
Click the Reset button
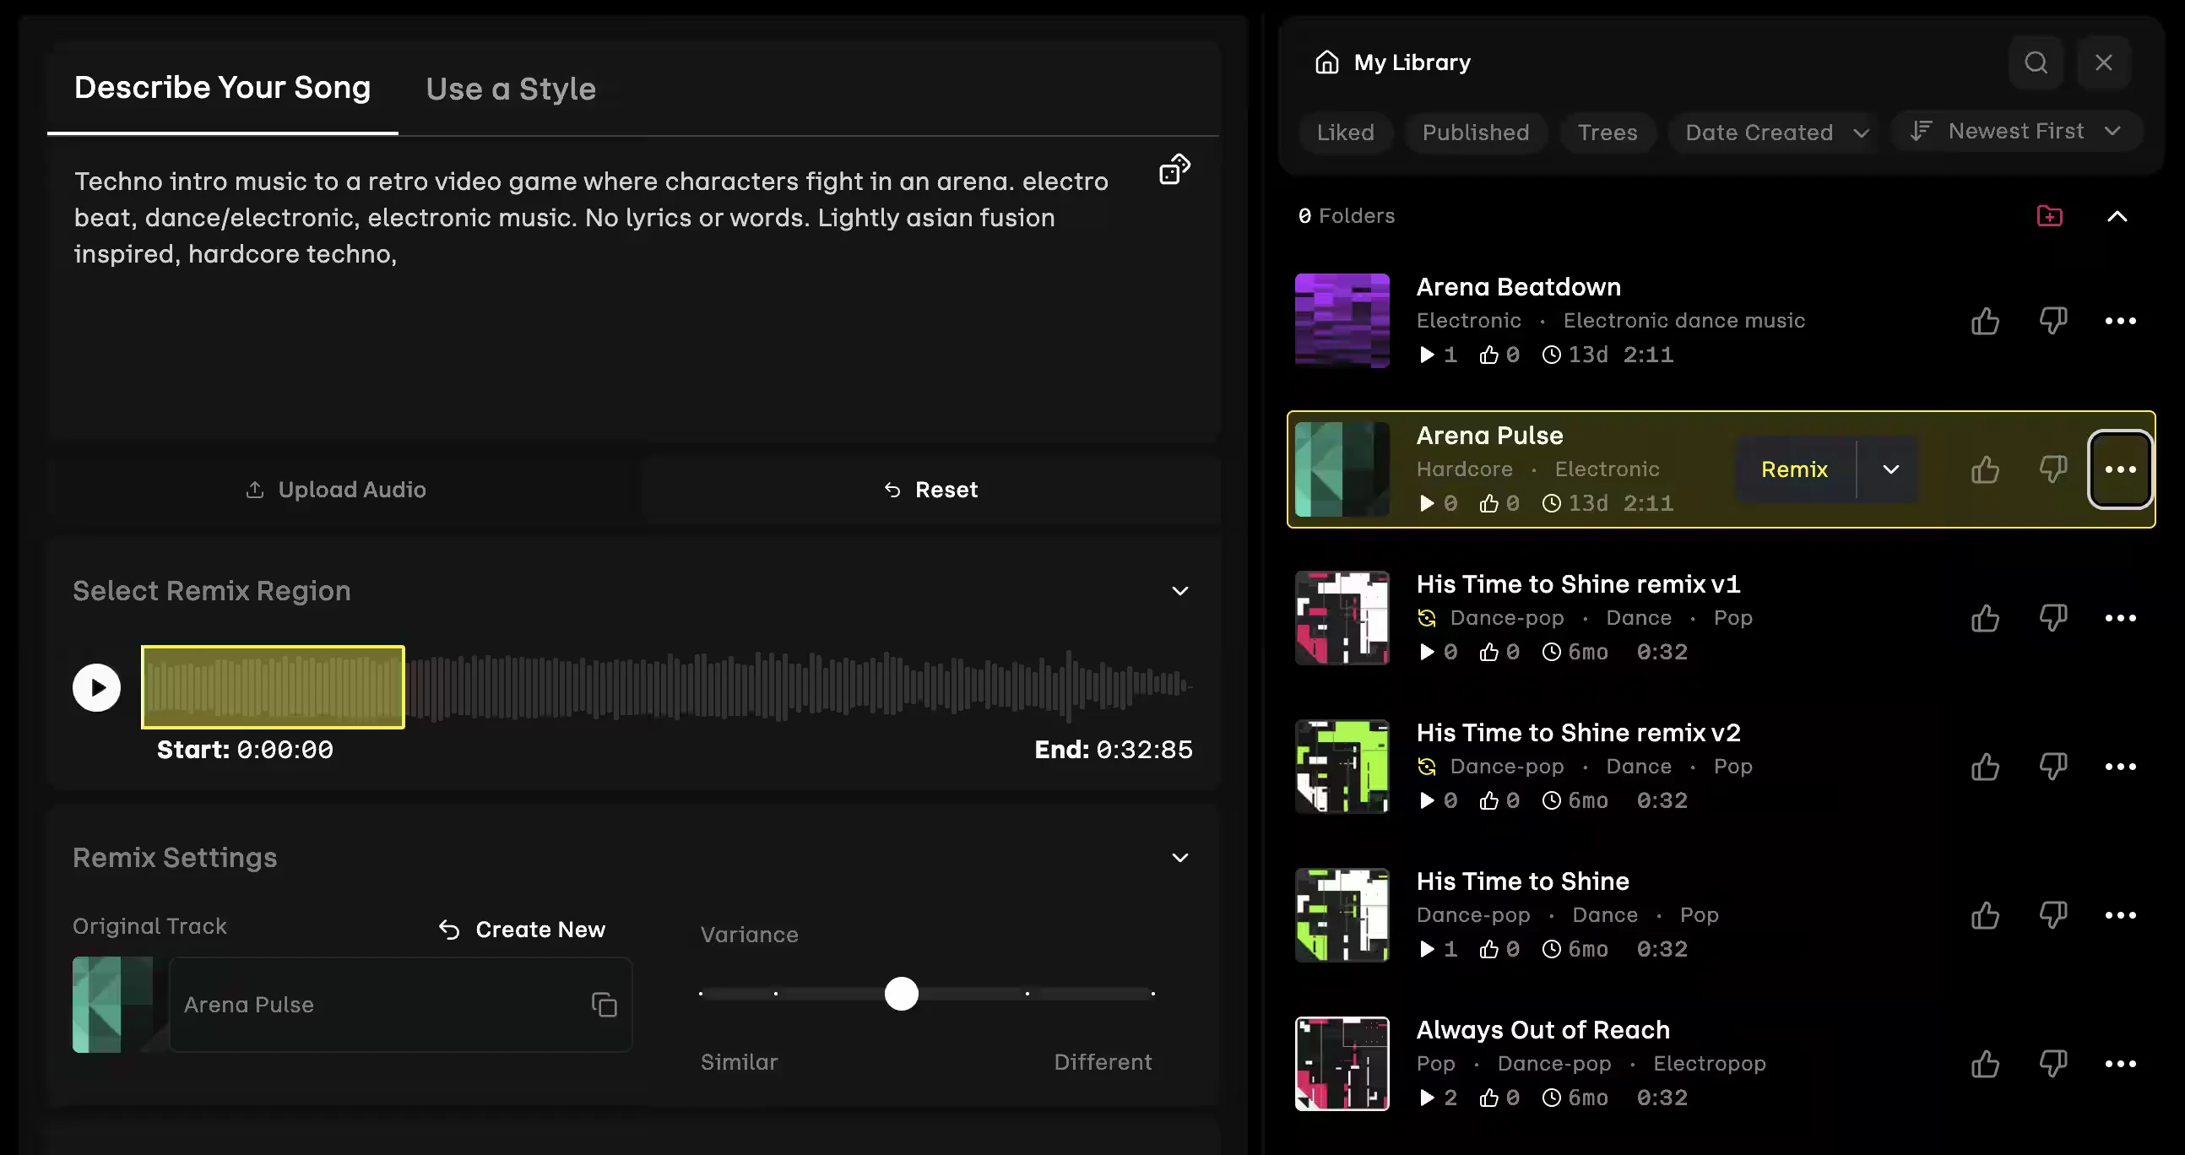click(x=930, y=491)
